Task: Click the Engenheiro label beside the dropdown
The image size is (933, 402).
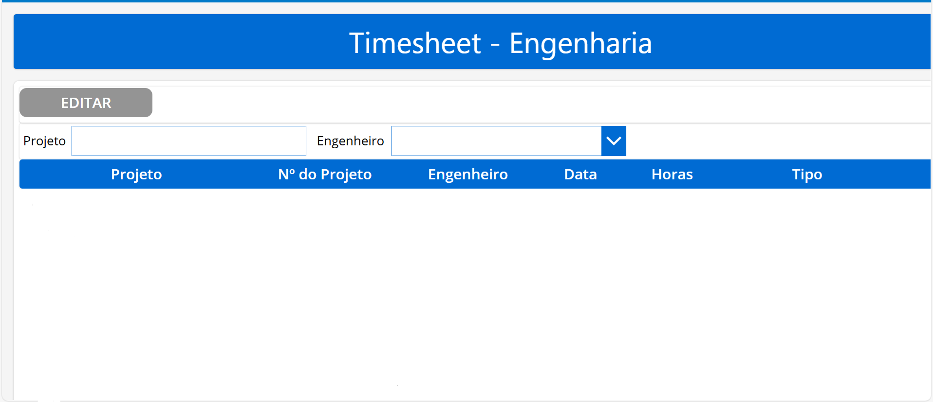Action: pyautogui.click(x=350, y=141)
